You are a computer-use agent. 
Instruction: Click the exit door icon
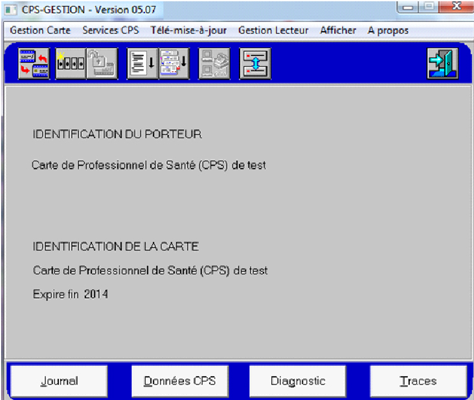(x=442, y=63)
